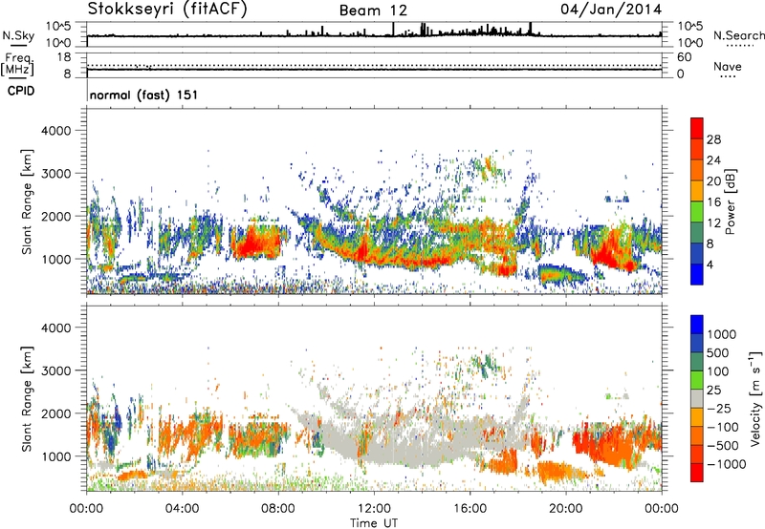Screen dimensions: 765x529
Task: Pick the red bottom of velocity colorbar
Action: (697, 473)
